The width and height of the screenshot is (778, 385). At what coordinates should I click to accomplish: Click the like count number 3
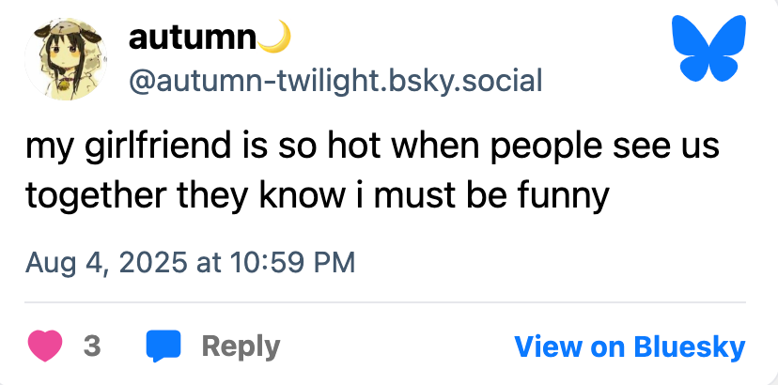click(92, 346)
